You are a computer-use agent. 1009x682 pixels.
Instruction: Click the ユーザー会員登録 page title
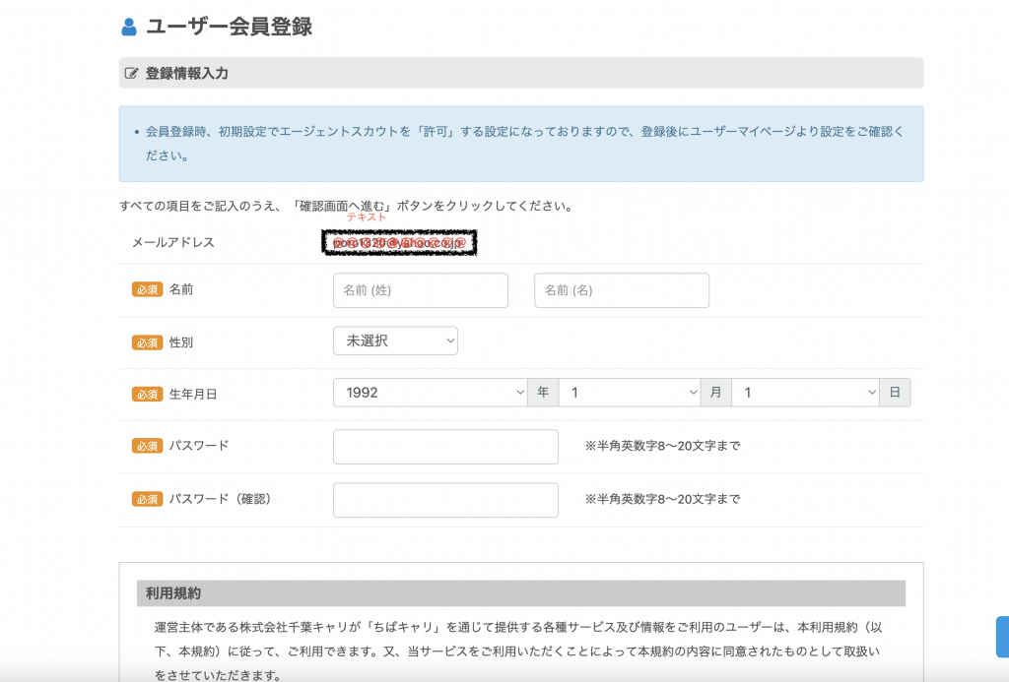(229, 27)
